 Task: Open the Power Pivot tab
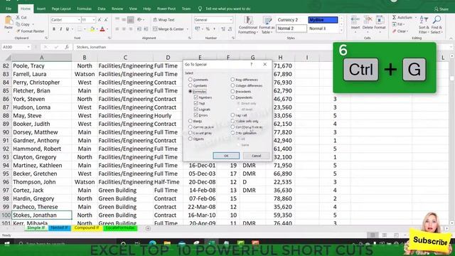(x=166, y=9)
